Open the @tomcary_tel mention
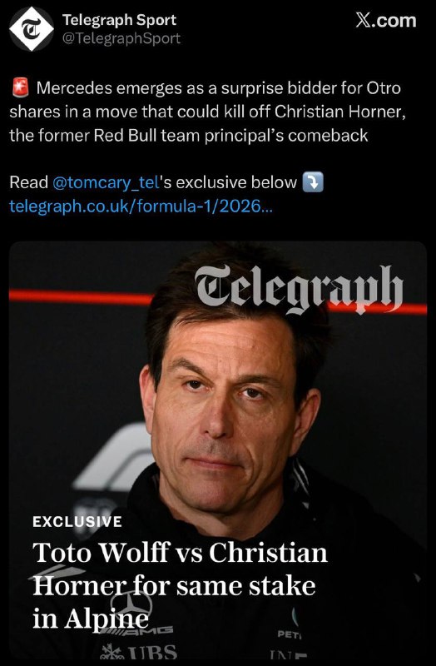Screen dimensions: 436x666 click(x=107, y=182)
